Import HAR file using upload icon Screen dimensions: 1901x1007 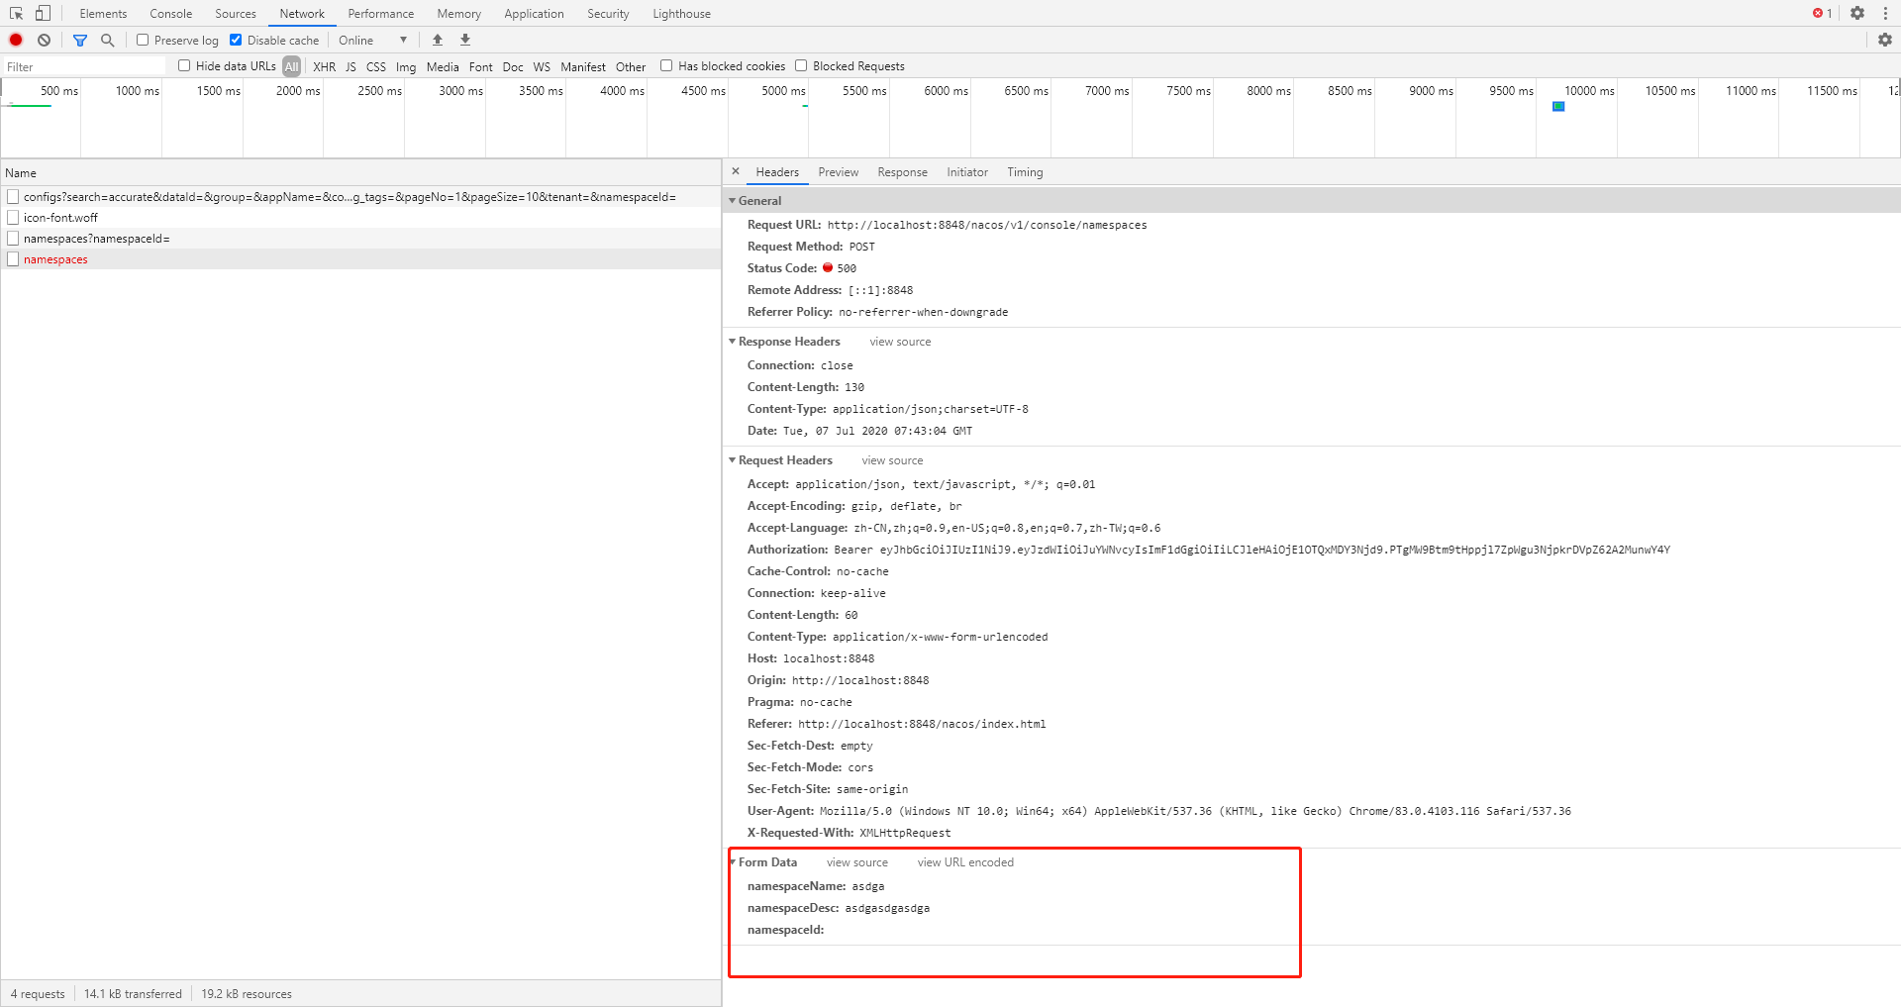[x=437, y=40]
